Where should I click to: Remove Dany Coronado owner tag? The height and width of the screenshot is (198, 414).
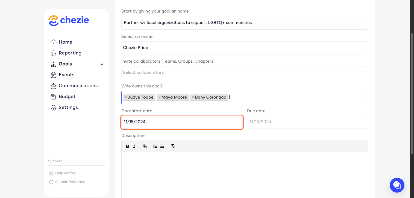(193, 98)
